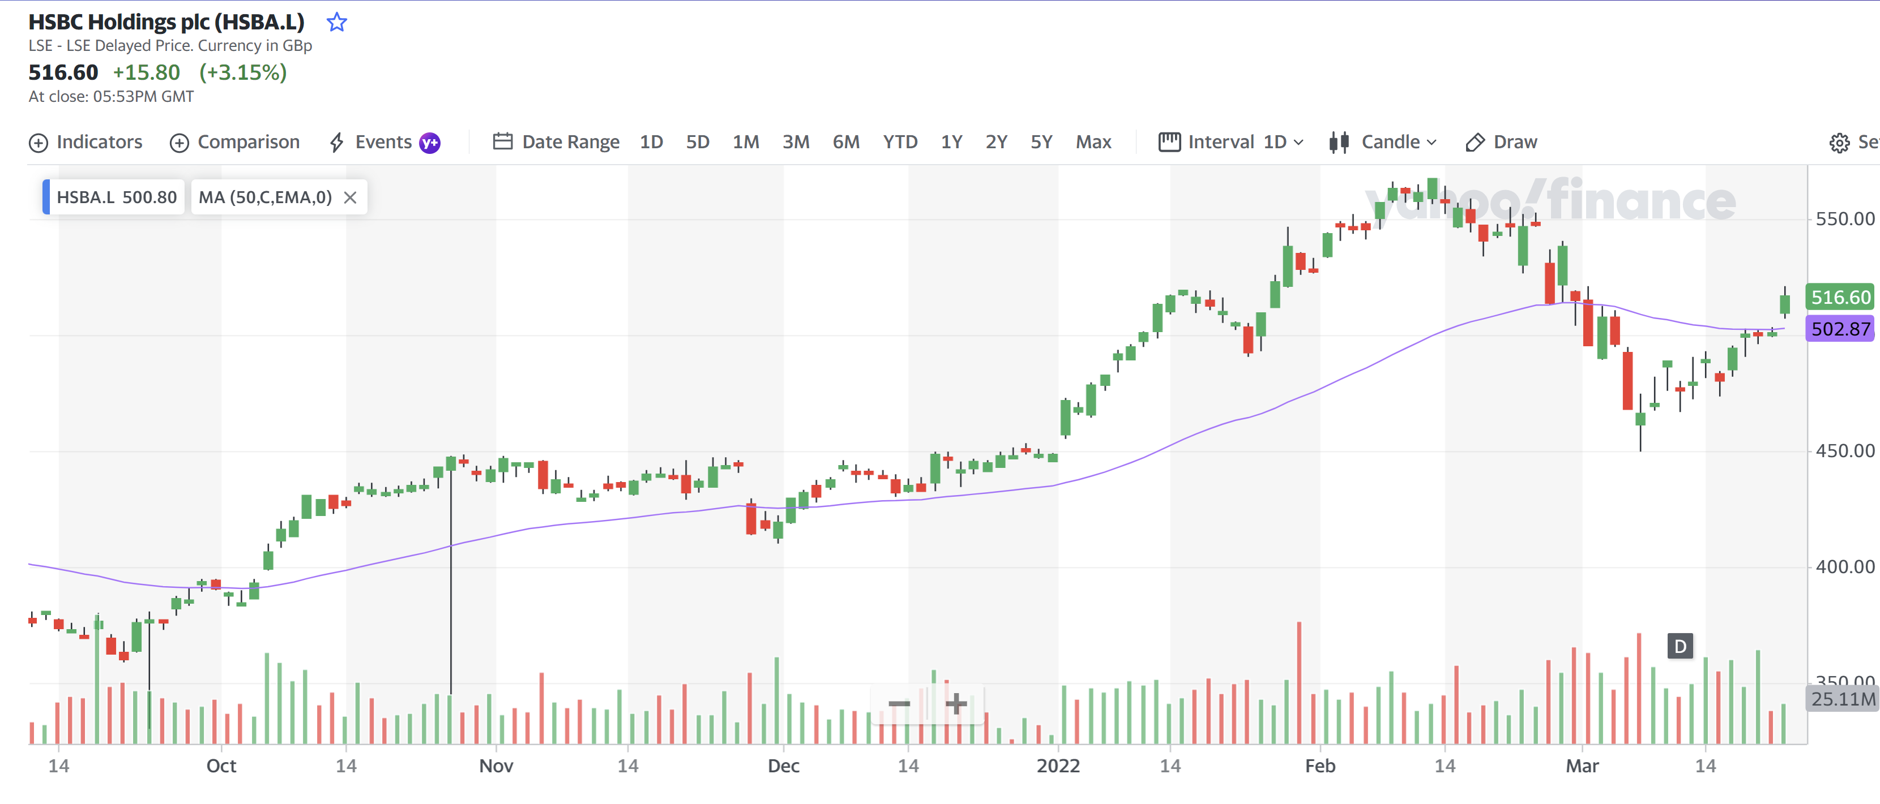This screenshot has width=1880, height=804.
Task: Click the 502.87 moving average tag
Action: 1839,329
